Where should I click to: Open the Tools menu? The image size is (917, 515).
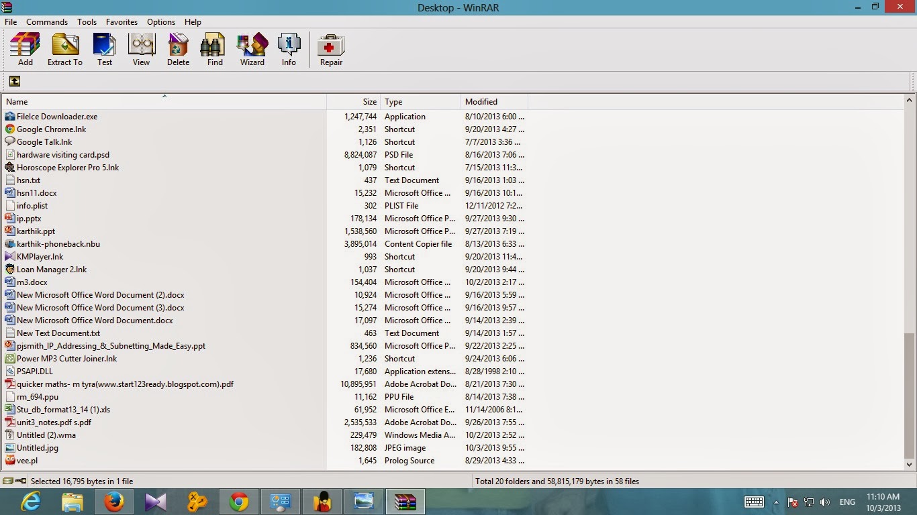click(87, 22)
